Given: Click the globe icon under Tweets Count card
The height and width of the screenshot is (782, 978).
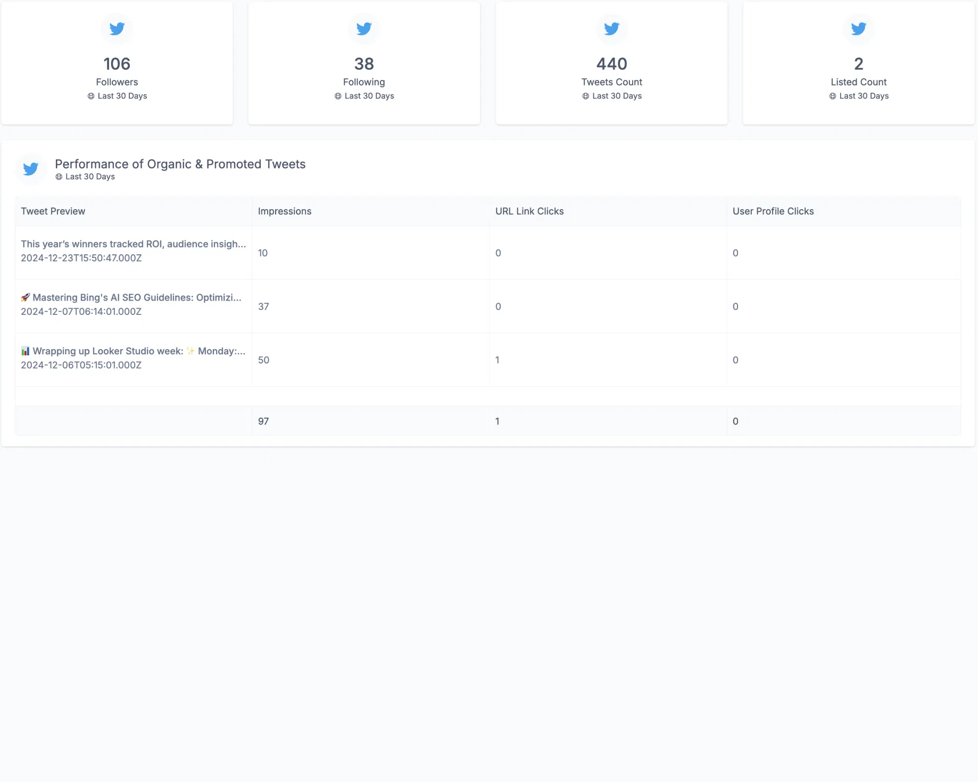Looking at the screenshot, I should pyautogui.click(x=585, y=96).
